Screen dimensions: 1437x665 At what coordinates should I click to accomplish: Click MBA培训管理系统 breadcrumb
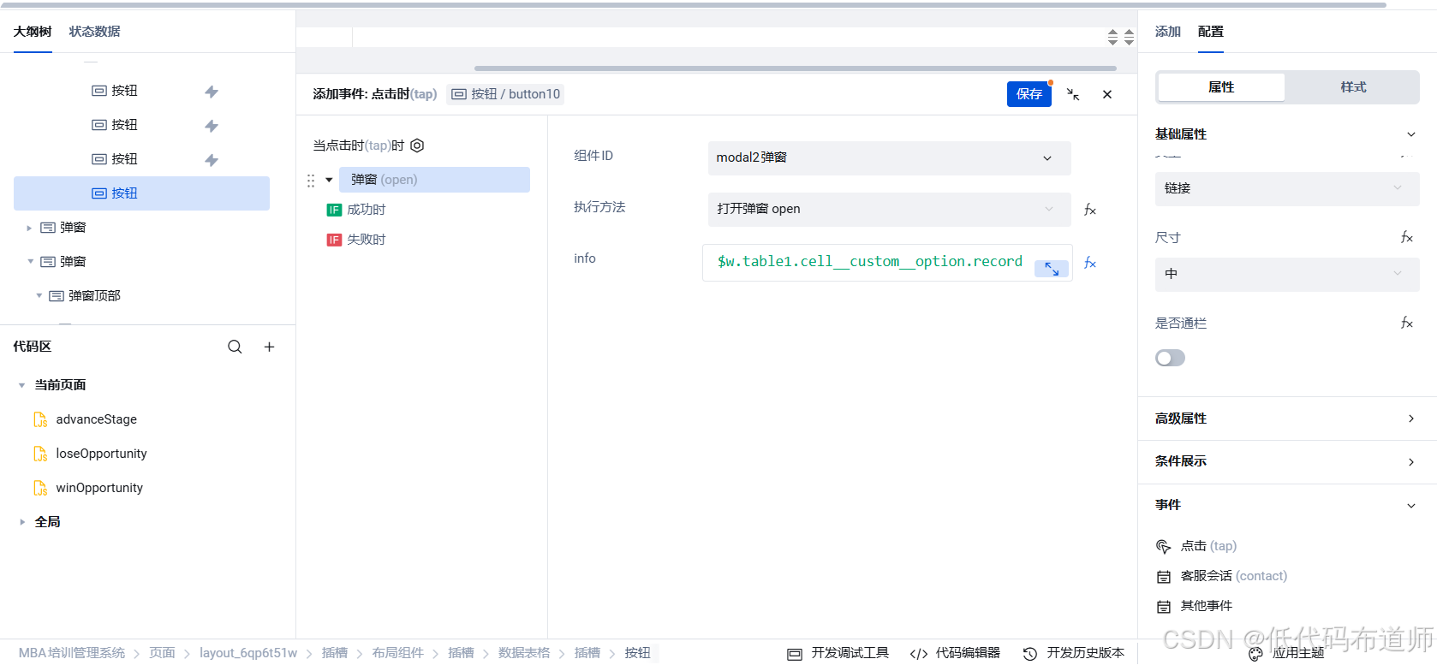tap(72, 653)
